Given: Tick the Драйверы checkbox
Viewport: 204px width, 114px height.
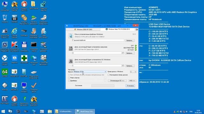Looking at the screenshot, I should pyautogui.click(x=69, y=80).
